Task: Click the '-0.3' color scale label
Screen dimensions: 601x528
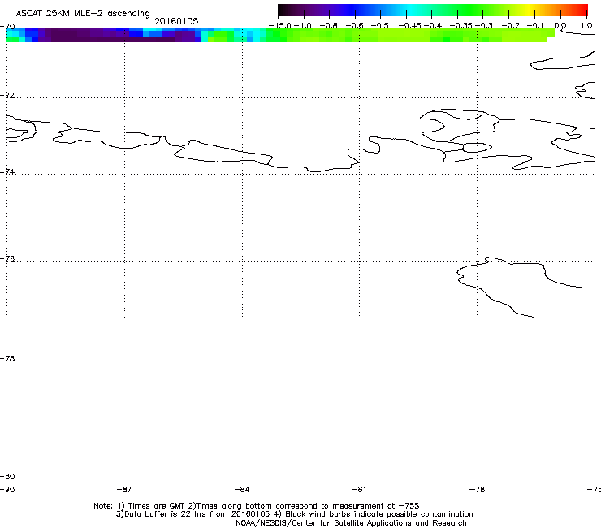Action: 484,26
